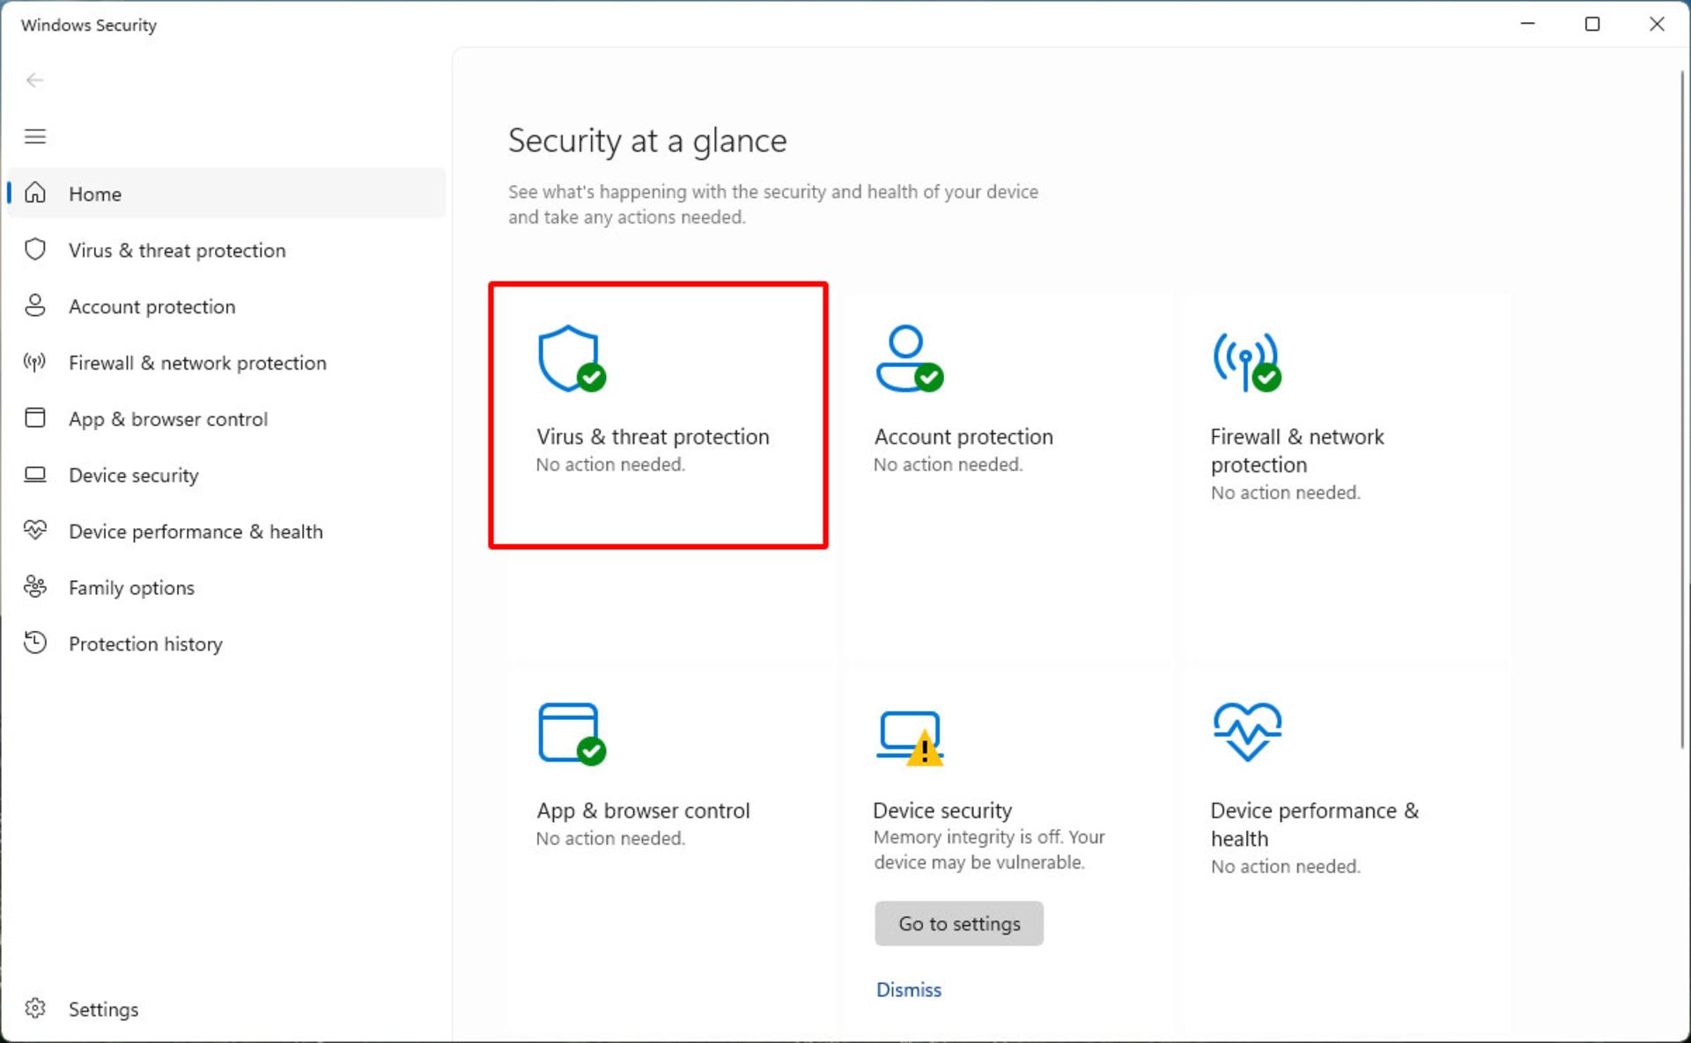This screenshot has height=1043, width=1691.
Task: Click the Go to settings button
Action: (959, 923)
